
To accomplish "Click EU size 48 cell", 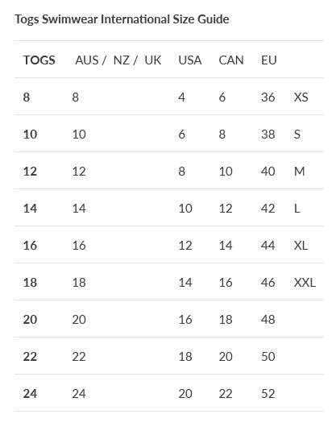I will 268,320.
